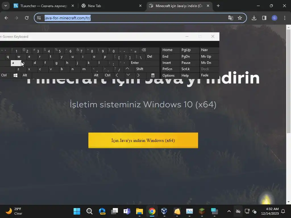291x218 pixels.
Task: Open taskbar Search magnifier
Action: pyautogui.click(x=89, y=211)
